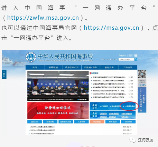Open the 2021年9月 statistics notice

click(42, 134)
